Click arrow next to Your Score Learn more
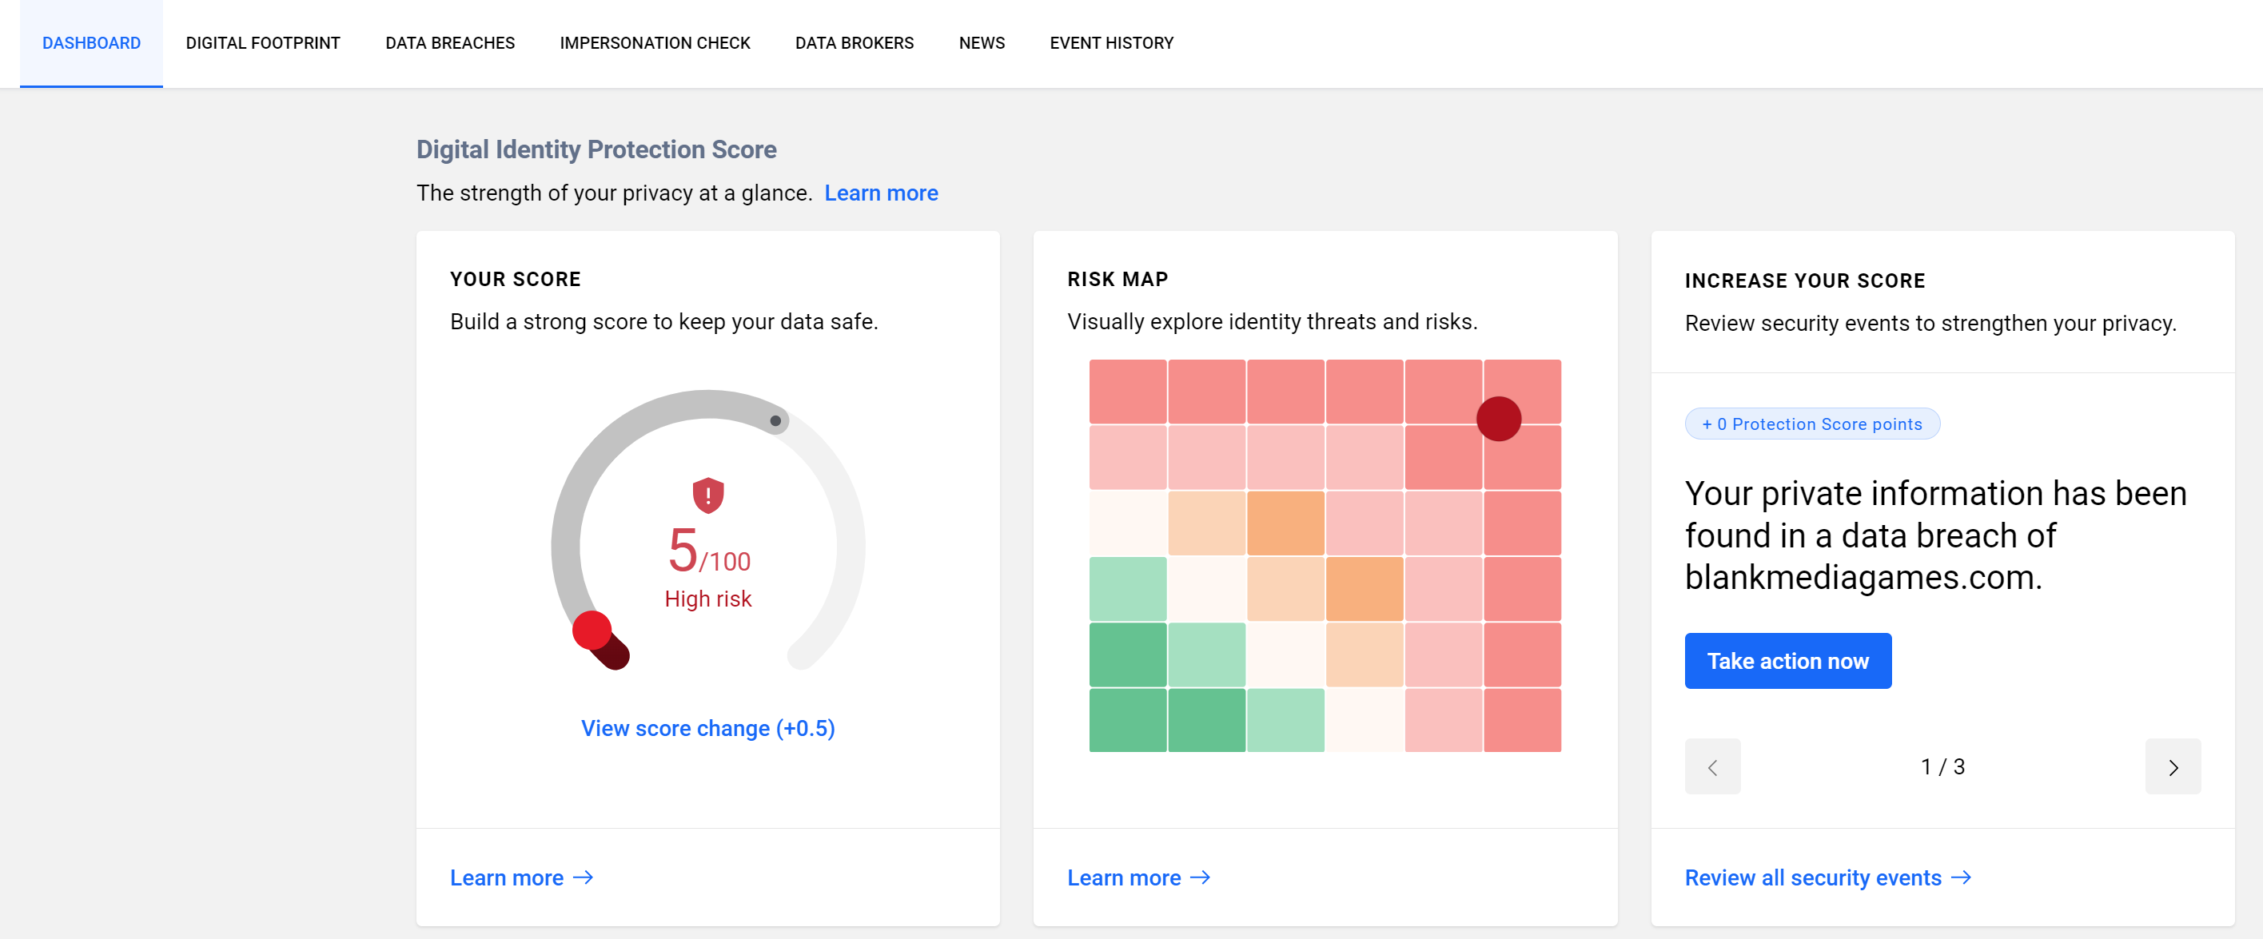The height and width of the screenshot is (939, 2263). pos(584,877)
